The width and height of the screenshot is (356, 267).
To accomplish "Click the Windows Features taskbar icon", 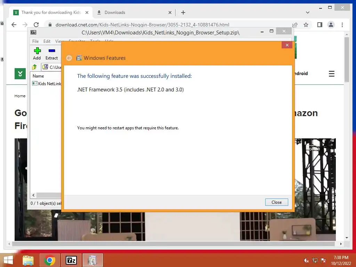I will [x=92, y=260].
